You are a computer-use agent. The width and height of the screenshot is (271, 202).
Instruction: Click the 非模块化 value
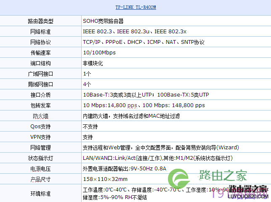[93, 63]
